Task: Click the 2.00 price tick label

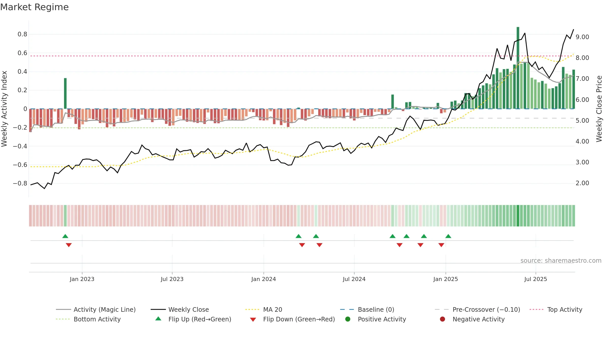Action: pyautogui.click(x=582, y=183)
